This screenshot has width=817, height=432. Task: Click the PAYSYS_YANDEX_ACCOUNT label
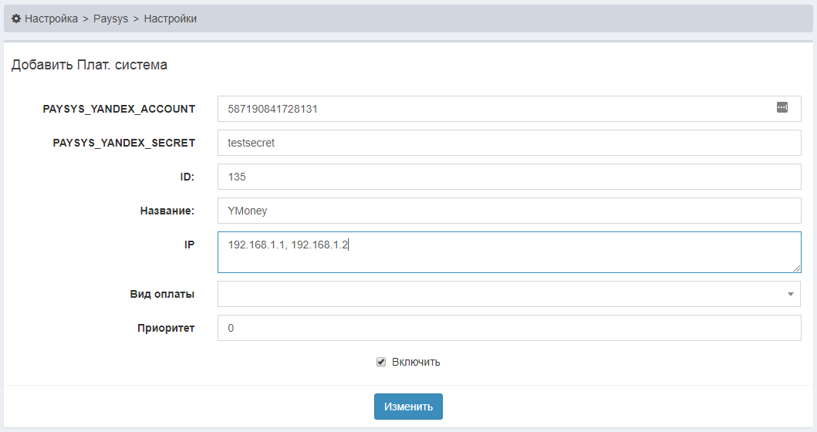(x=119, y=109)
